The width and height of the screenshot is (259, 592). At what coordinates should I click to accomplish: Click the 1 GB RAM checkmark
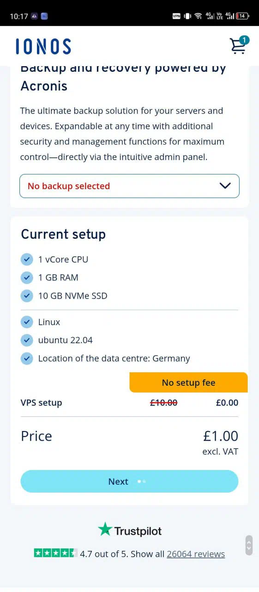pos(27,277)
